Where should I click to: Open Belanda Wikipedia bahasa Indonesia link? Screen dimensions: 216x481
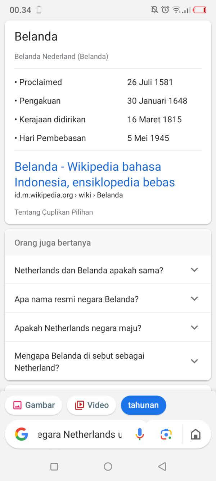(94, 174)
